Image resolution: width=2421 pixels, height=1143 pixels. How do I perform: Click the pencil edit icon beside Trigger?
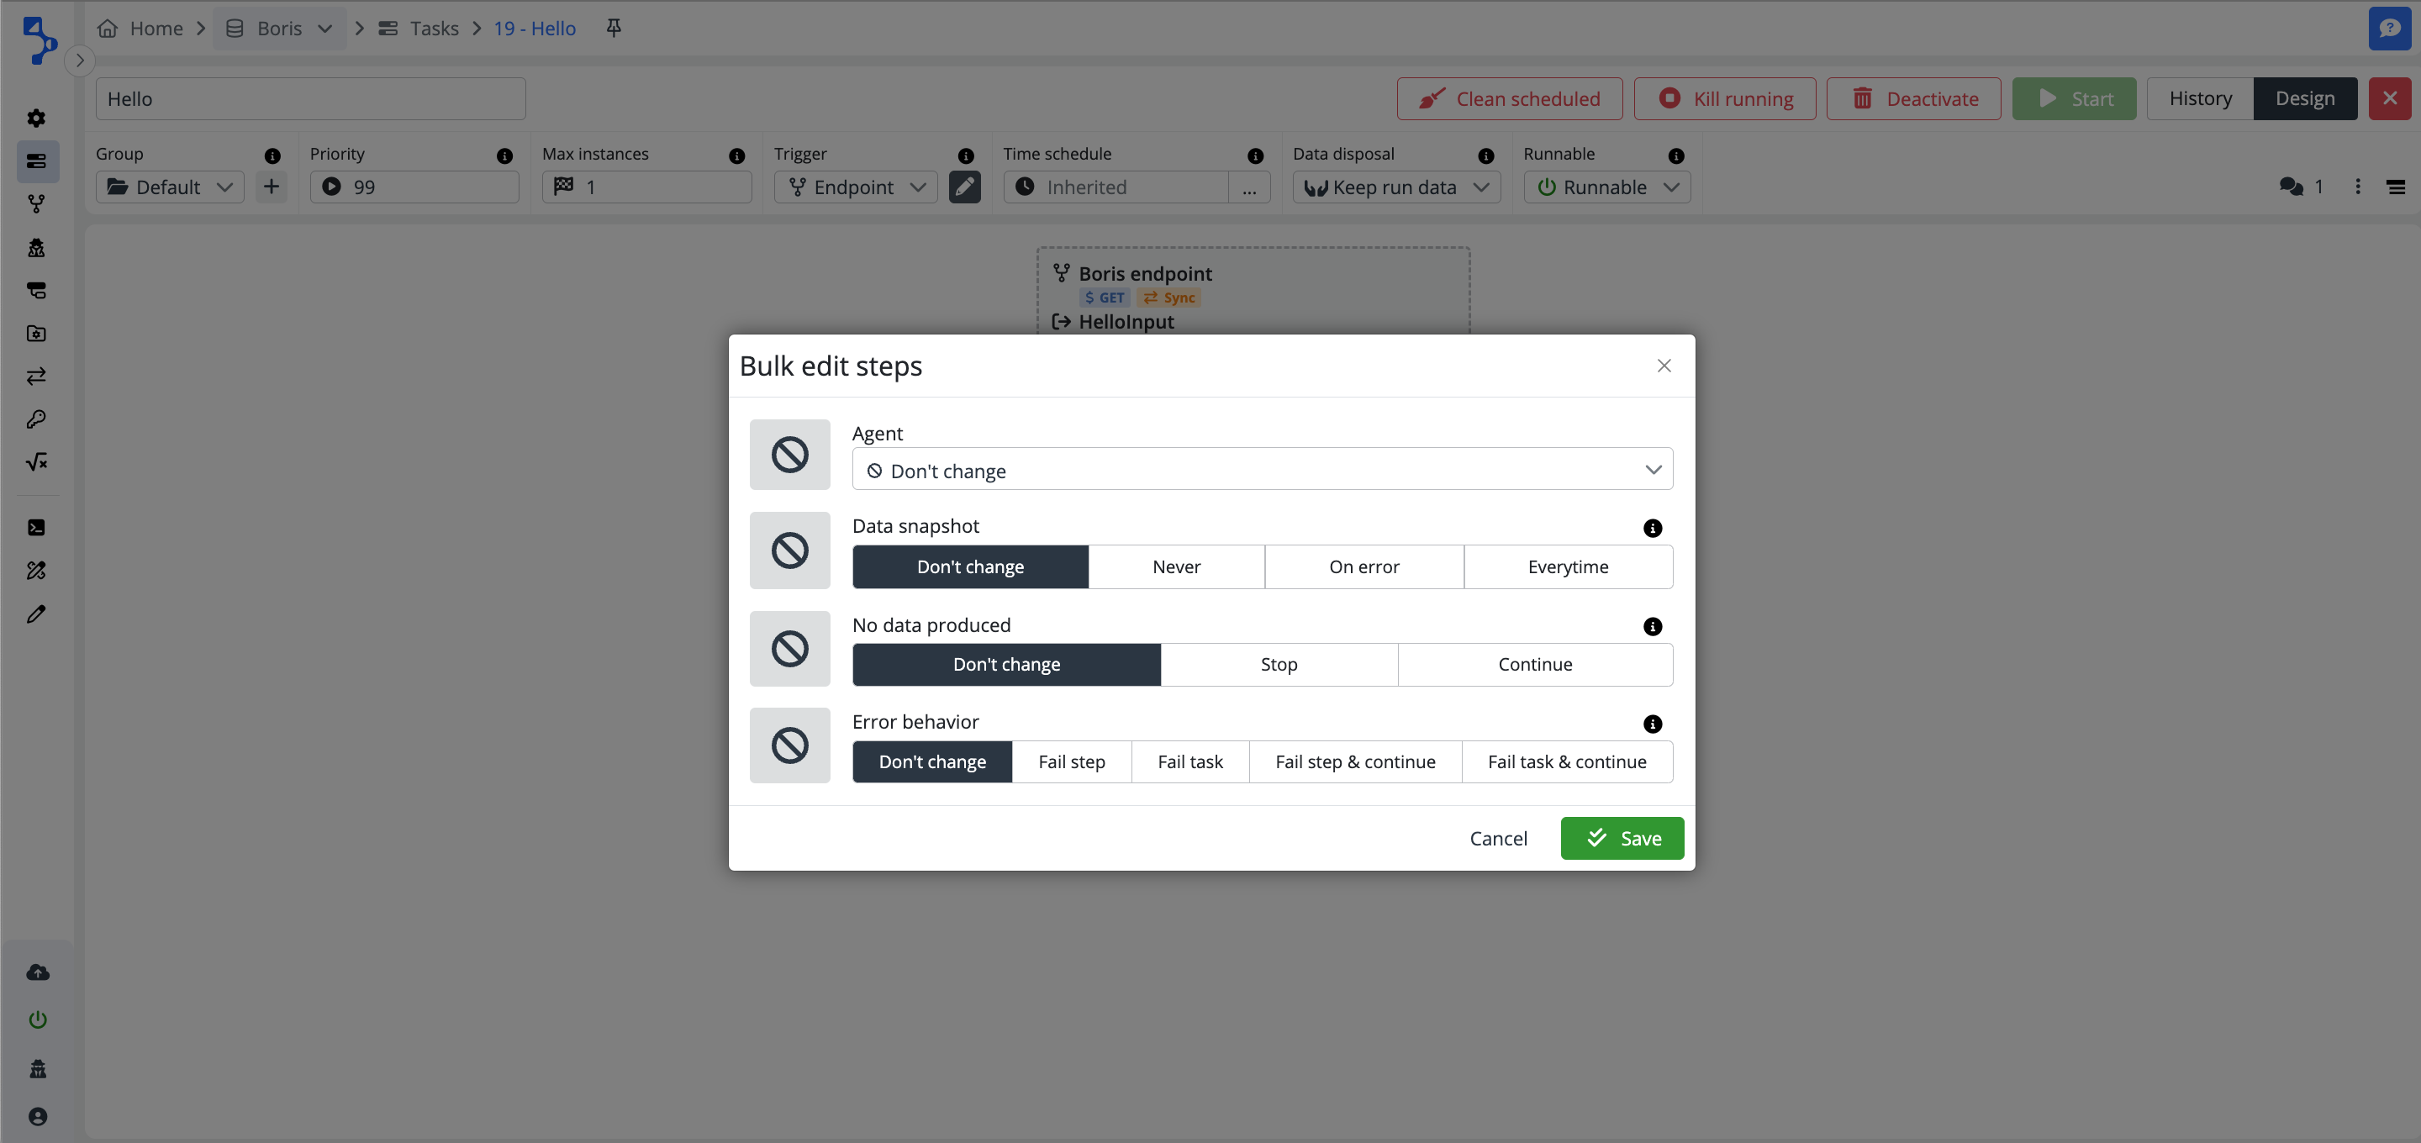[x=964, y=187]
